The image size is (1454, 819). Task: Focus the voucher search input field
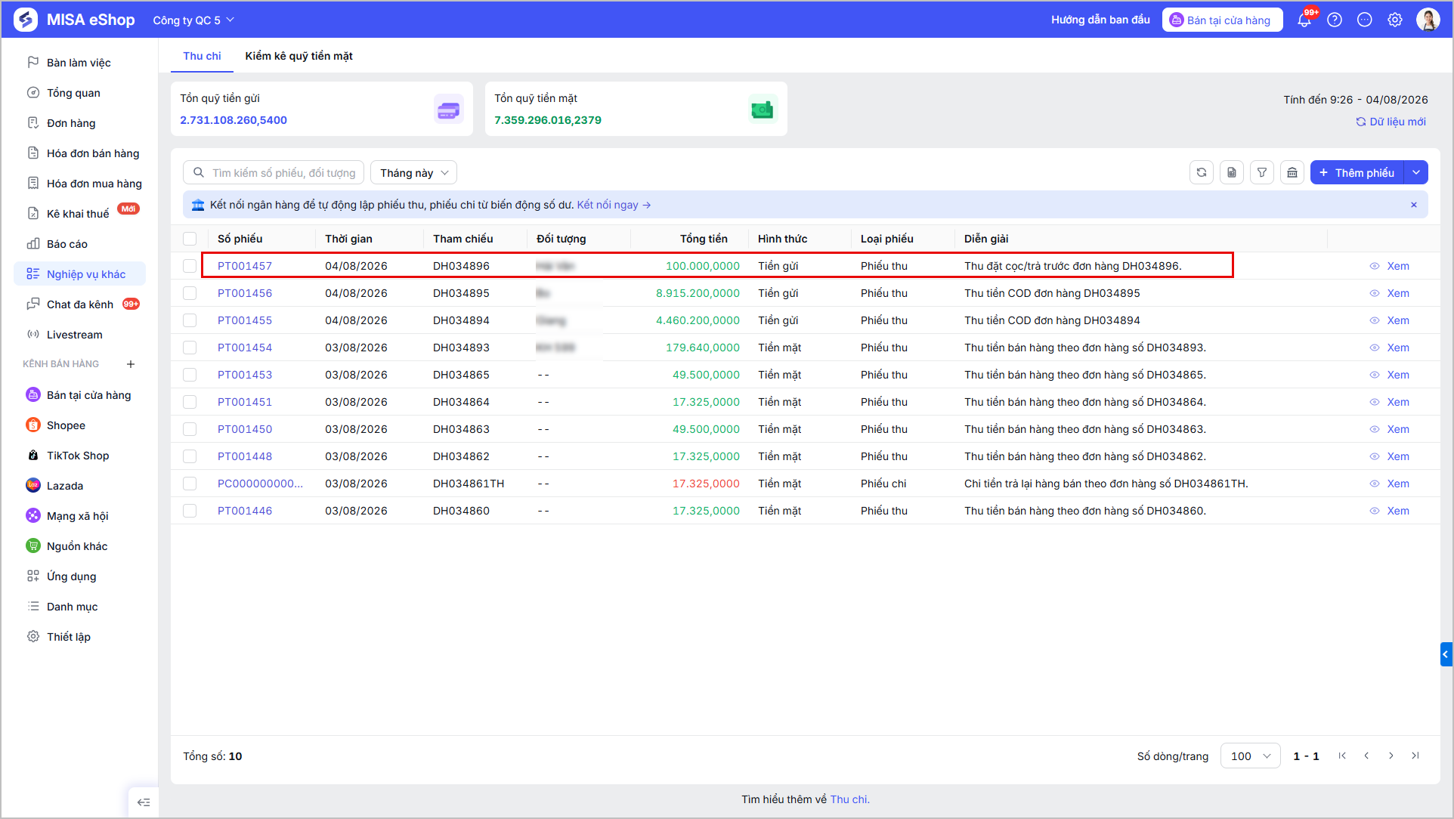pyautogui.click(x=274, y=173)
